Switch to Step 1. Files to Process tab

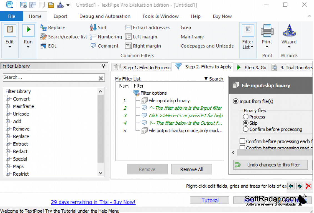[x=142, y=68]
